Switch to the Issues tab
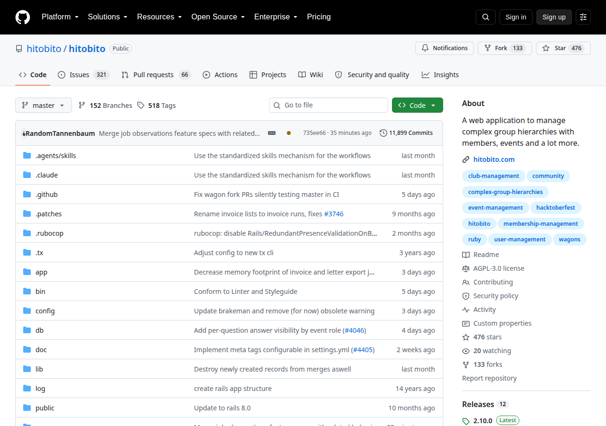Screen dimensions: 606x426 tap(84, 75)
